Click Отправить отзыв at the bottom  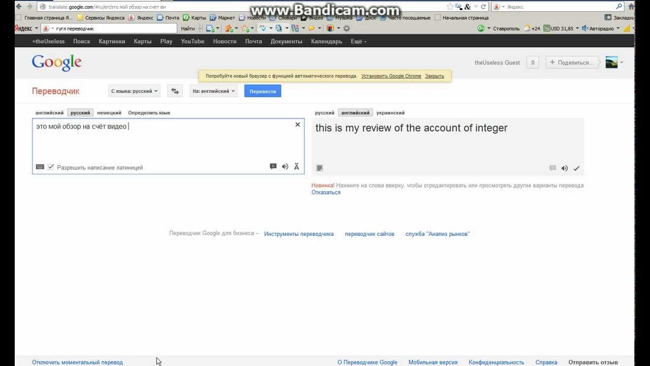pos(593,362)
